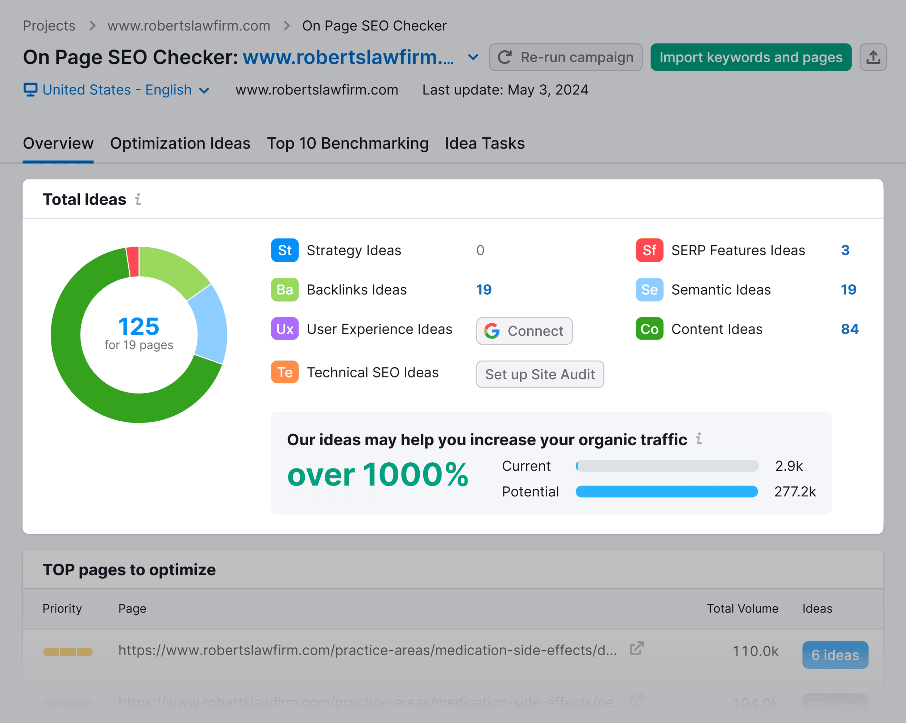The width and height of the screenshot is (906, 723).
Task: Click the Semantic Ideas Se icon
Action: (649, 290)
